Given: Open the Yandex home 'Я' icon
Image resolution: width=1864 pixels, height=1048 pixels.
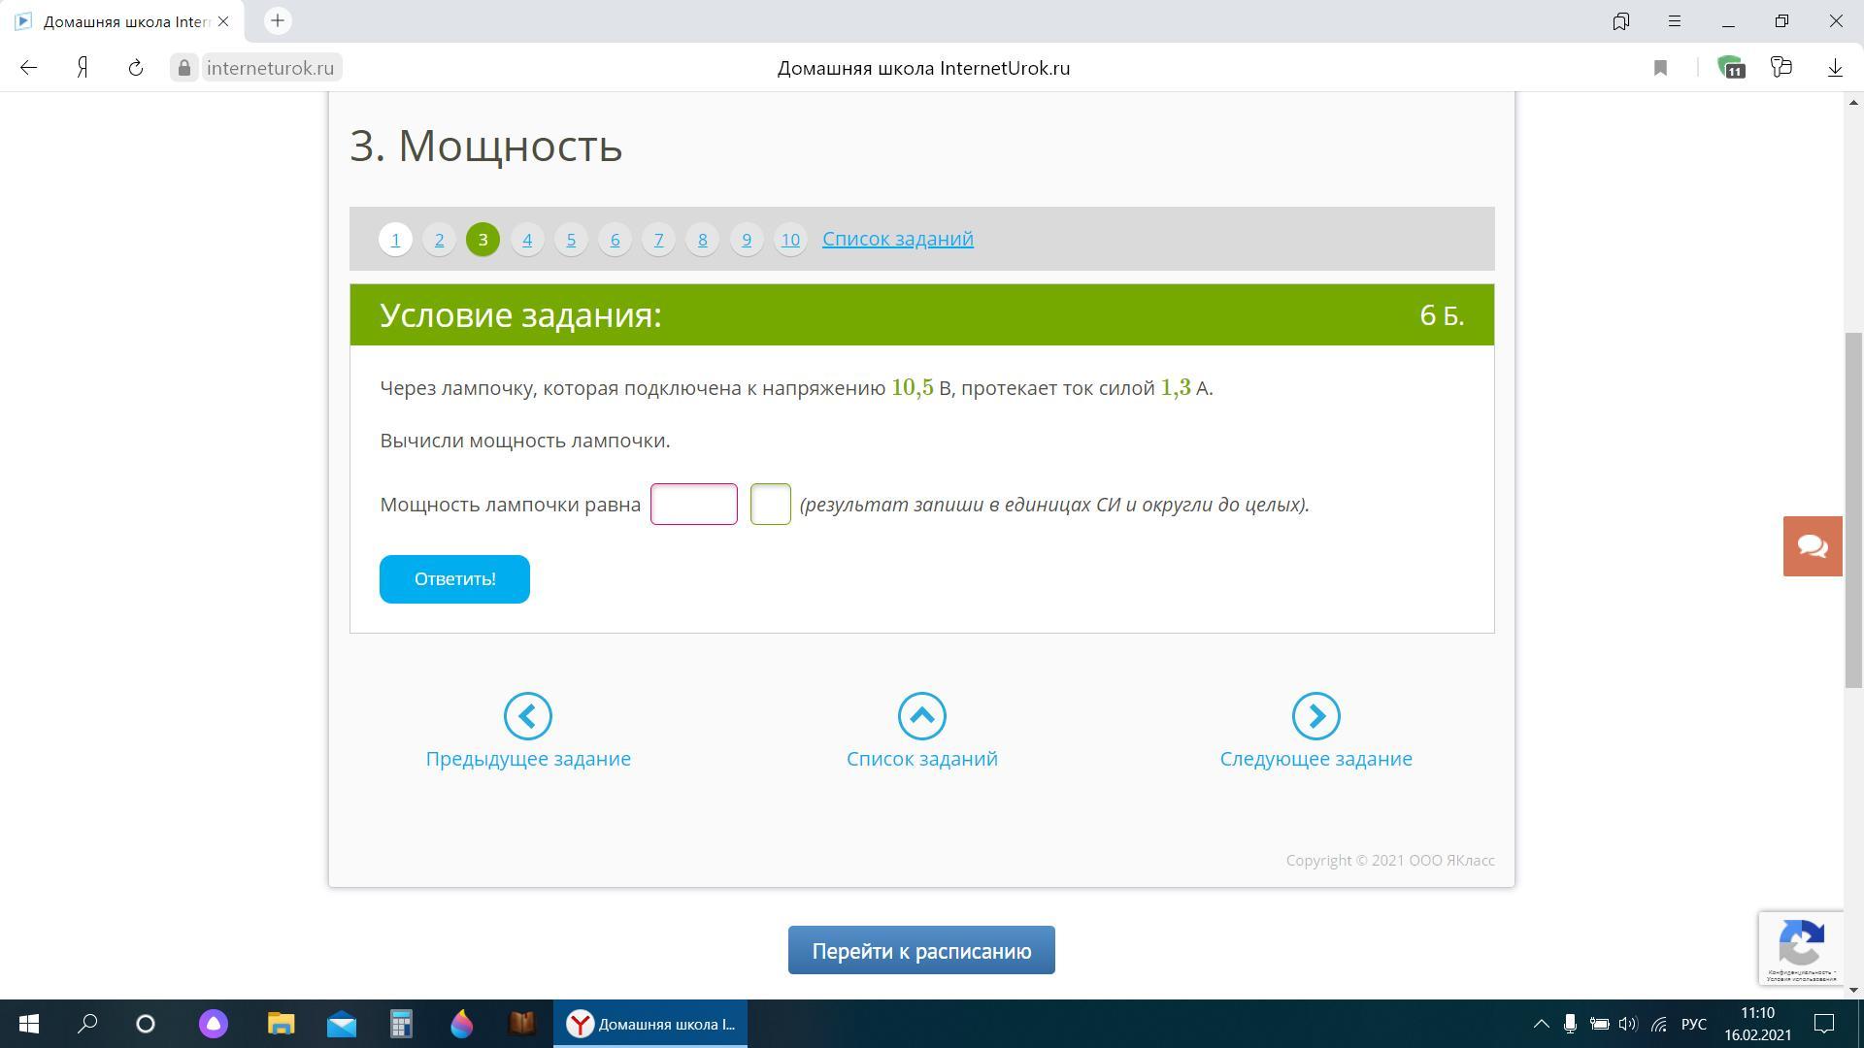Looking at the screenshot, I should pyautogui.click(x=83, y=68).
